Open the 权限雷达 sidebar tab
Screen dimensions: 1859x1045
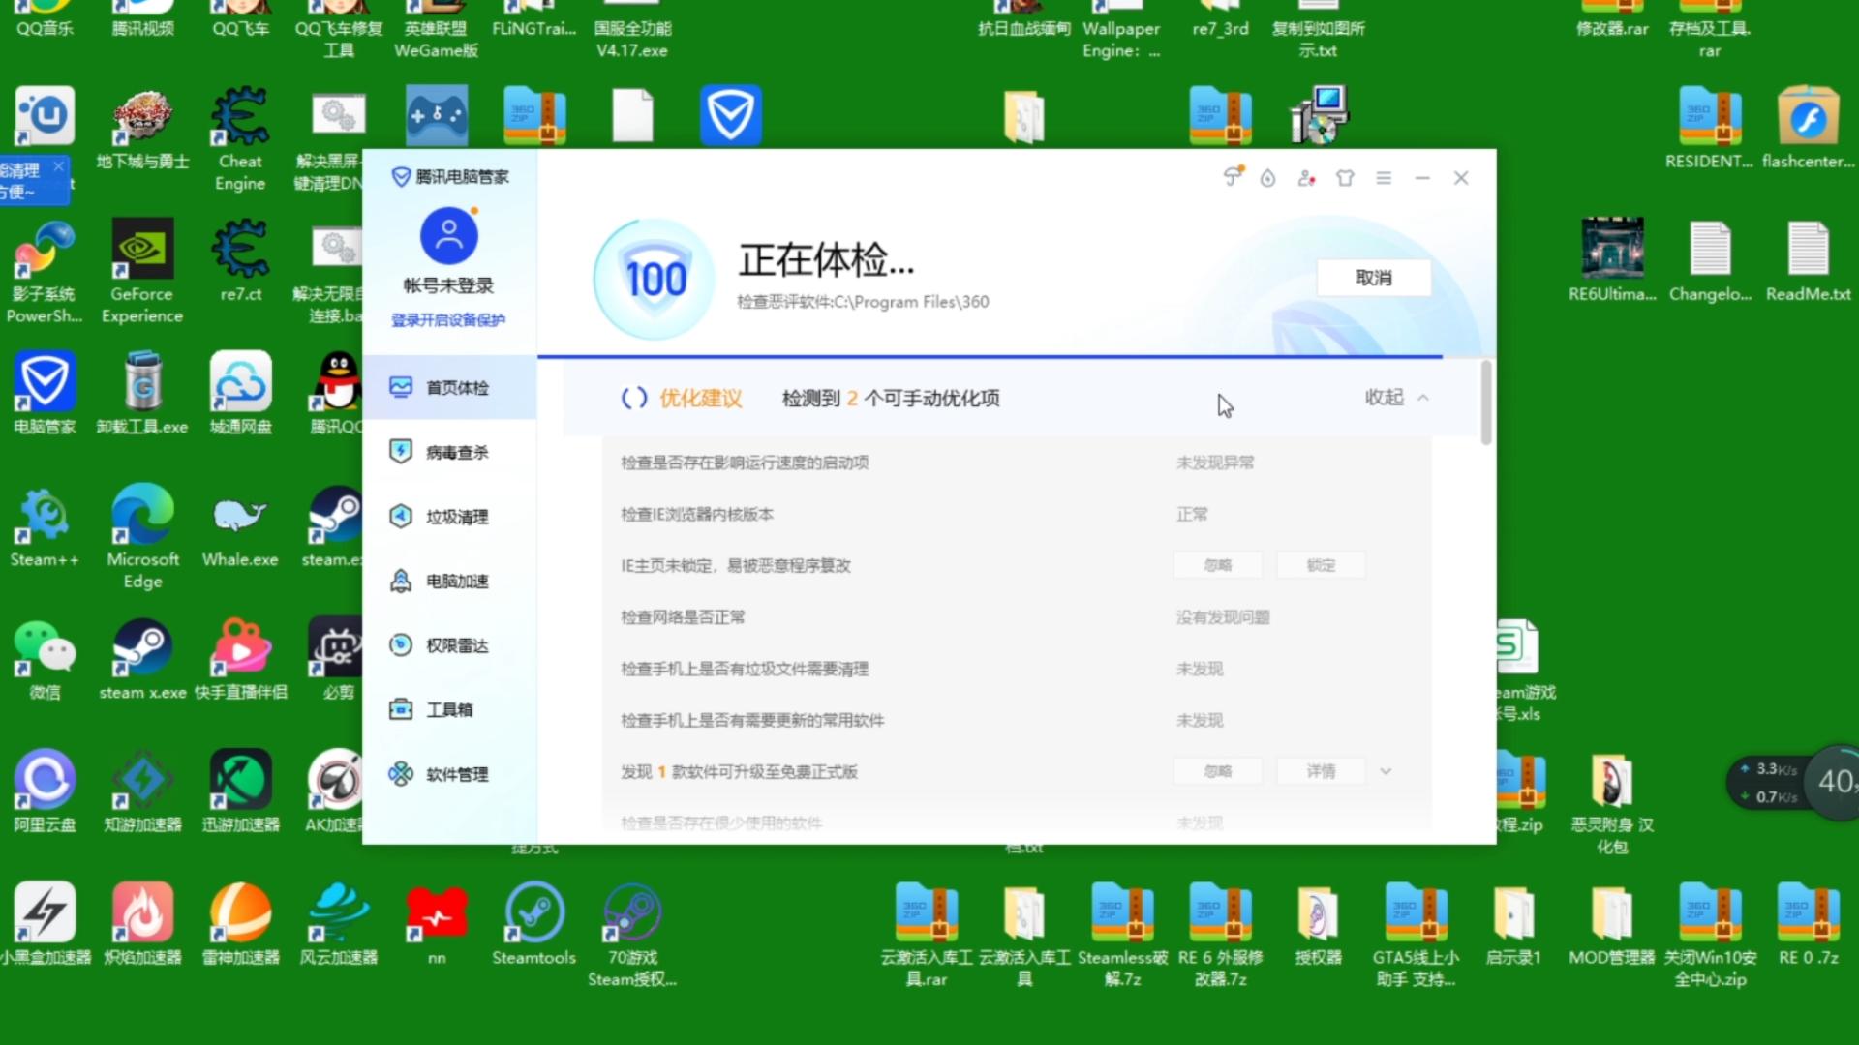pos(449,645)
